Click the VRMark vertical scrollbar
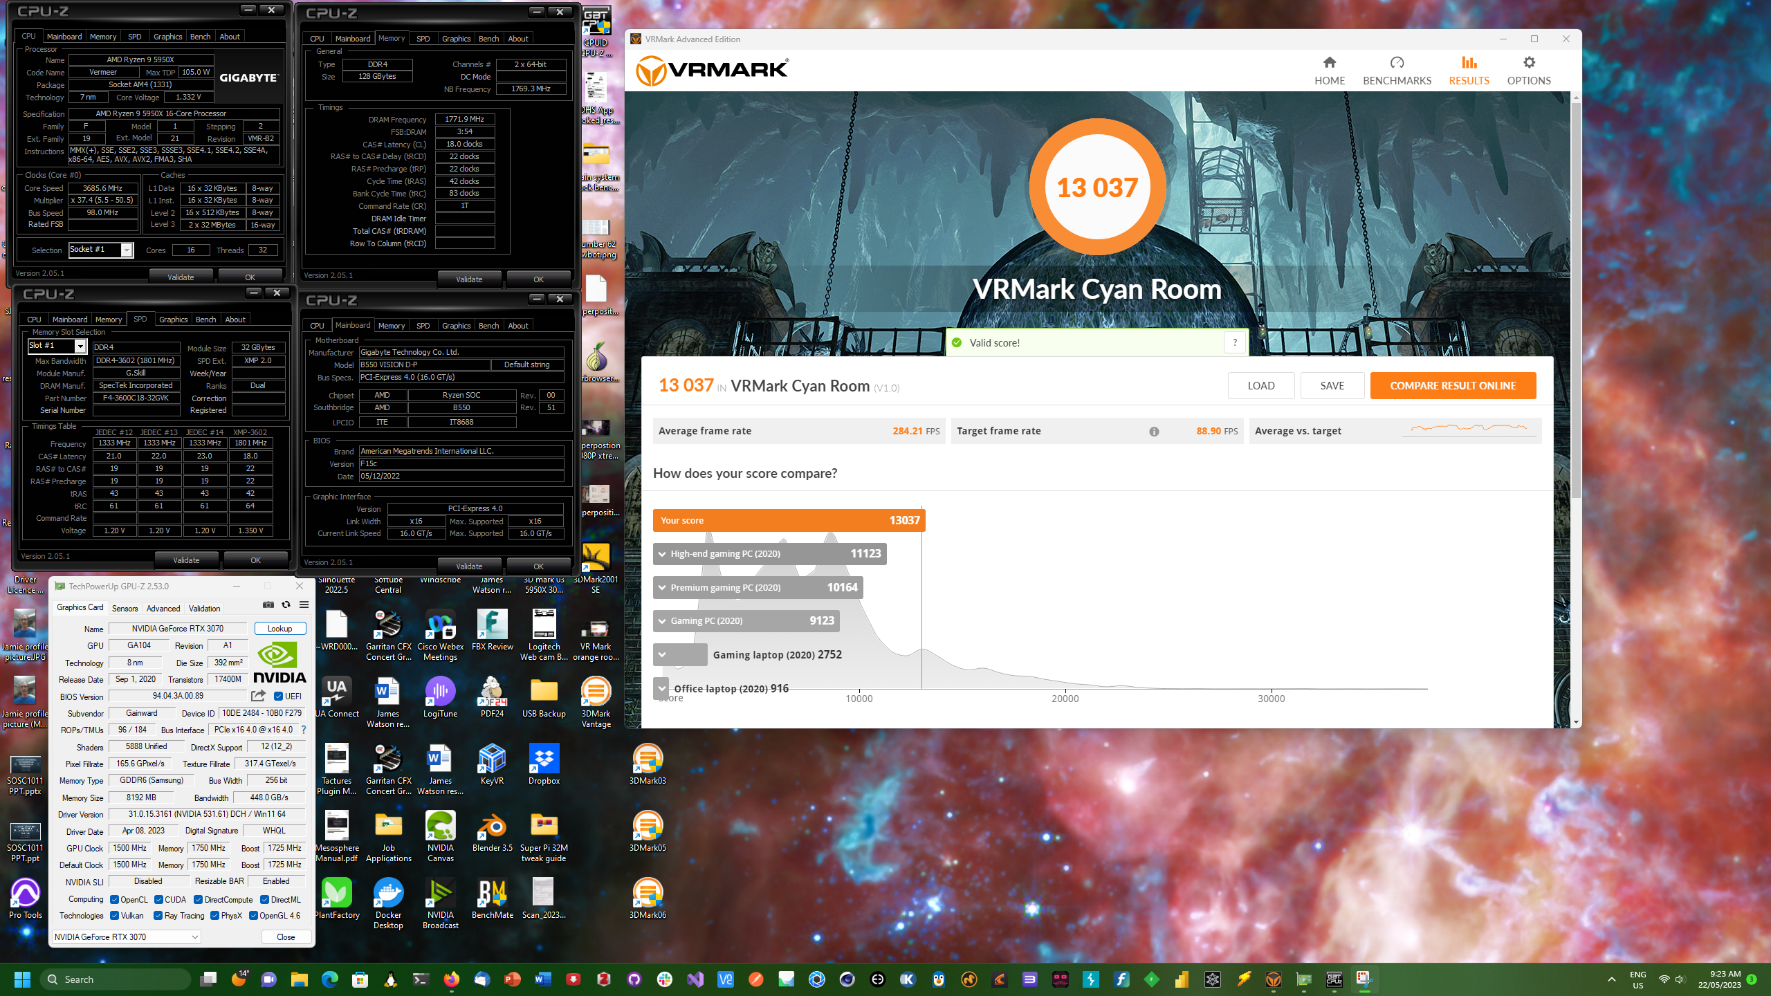Image resolution: width=1771 pixels, height=996 pixels. tap(1576, 302)
